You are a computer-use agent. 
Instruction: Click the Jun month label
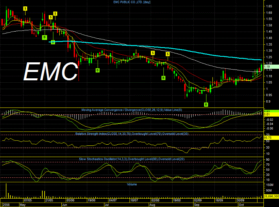[x=65, y=205]
